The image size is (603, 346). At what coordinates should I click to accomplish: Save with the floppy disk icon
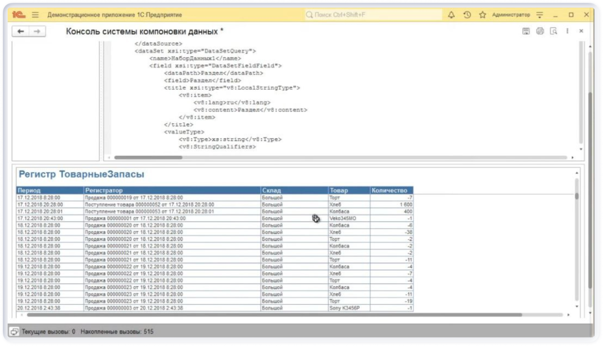[526, 31]
